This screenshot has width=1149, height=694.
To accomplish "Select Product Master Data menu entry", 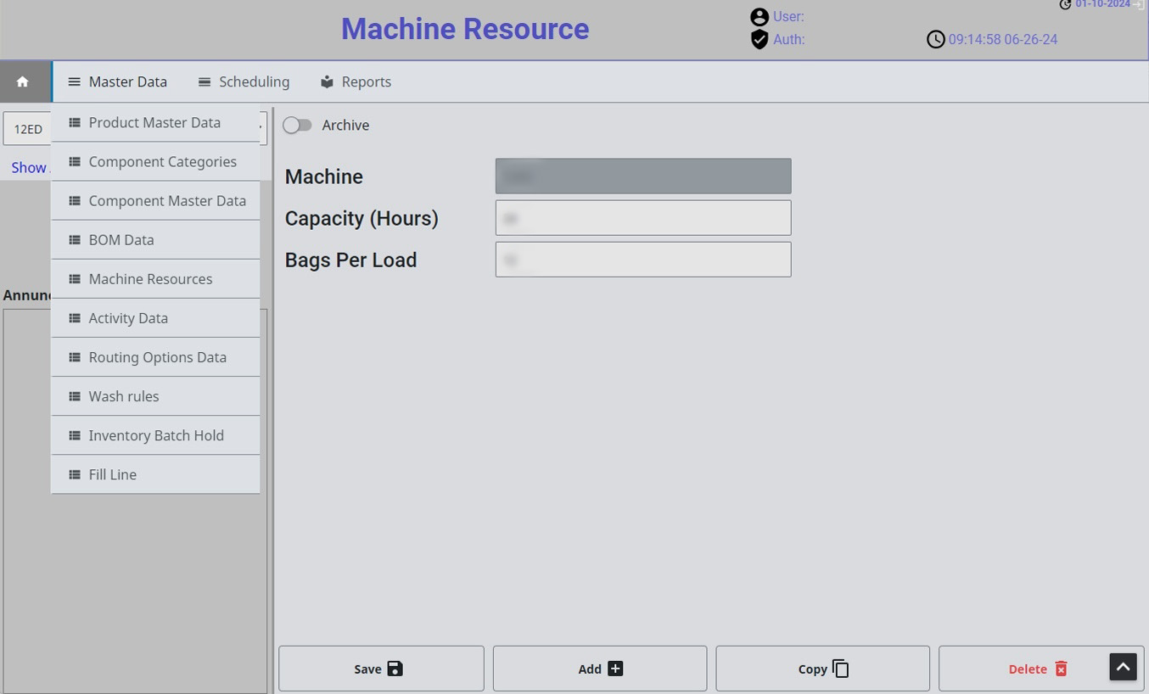I will click(x=155, y=122).
